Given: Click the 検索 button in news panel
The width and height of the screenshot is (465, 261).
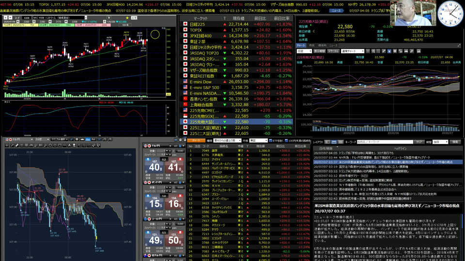Looking at the screenshot, I should coord(455,142).
